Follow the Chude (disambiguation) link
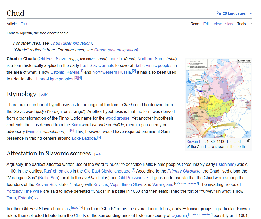Image resolution: width=261 pixels, height=219 pixels. click(x=116, y=50)
